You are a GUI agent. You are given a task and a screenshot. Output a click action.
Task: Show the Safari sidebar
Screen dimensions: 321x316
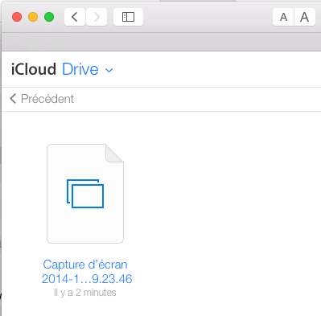click(x=128, y=17)
